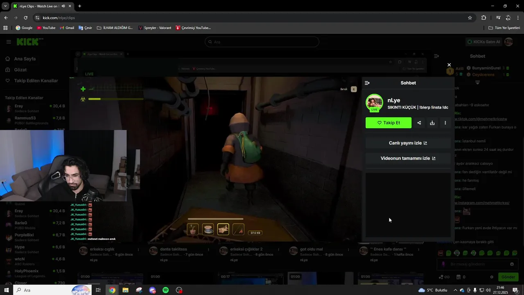
Task: Close the nLye Clips browser tab
Action: [x=70, y=6]
